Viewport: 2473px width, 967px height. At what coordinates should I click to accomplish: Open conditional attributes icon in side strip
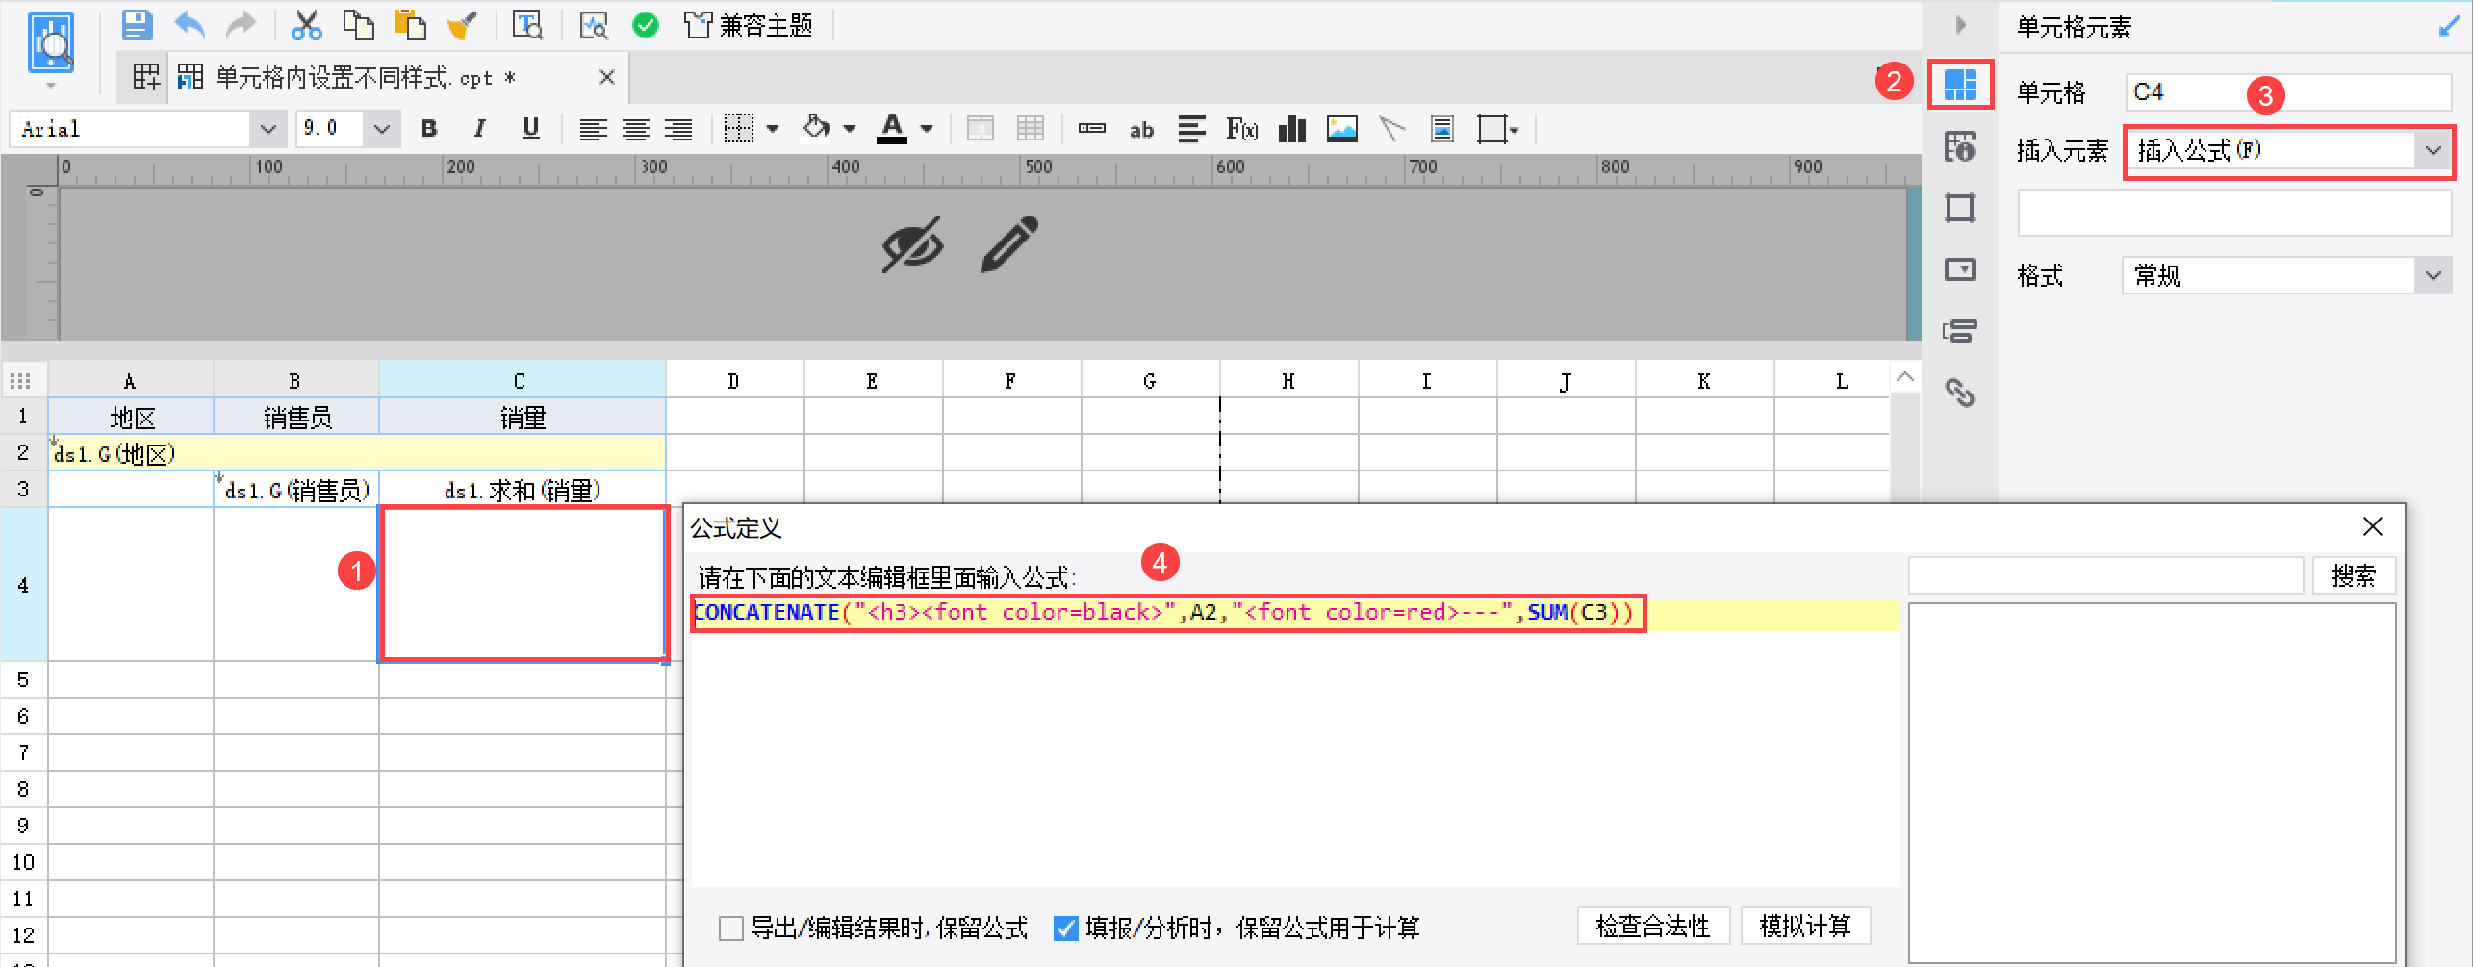coord(1960,331)
